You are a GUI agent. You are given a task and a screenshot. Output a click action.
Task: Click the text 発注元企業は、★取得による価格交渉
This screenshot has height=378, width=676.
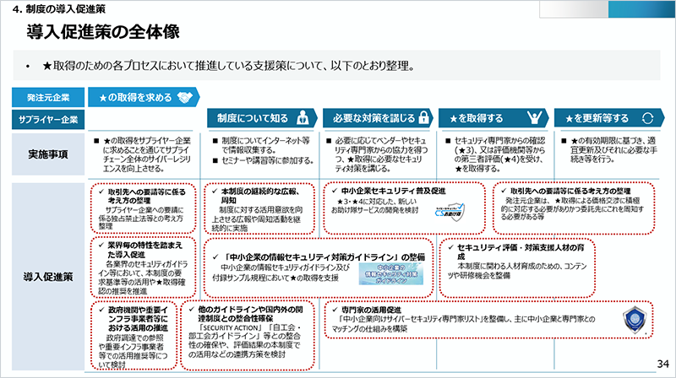(572, 208)
